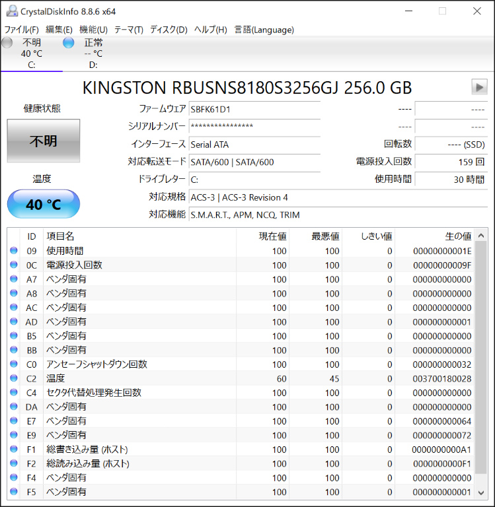Image resolution: width=495 pixels, height=507 pixels.
Task: Click the serial number field
Action: coord(254,126)
